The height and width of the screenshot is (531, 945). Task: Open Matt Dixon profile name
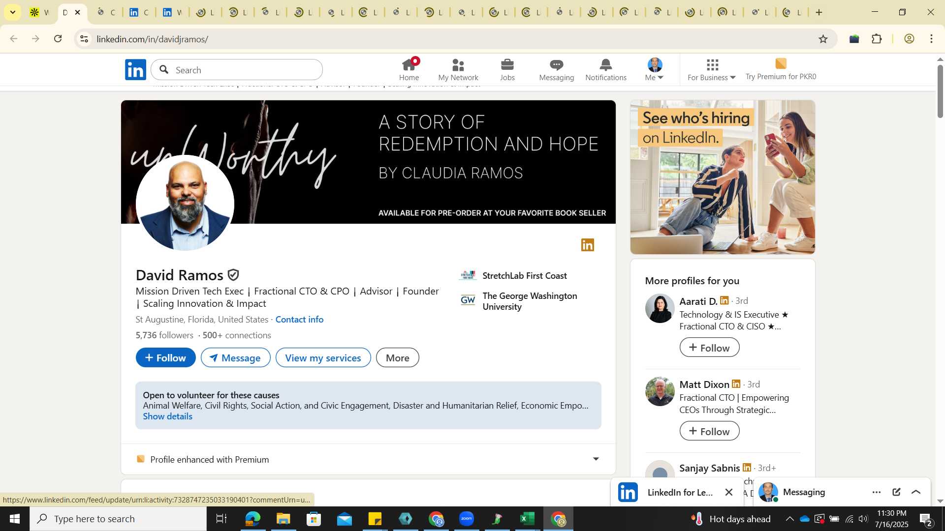704,384
